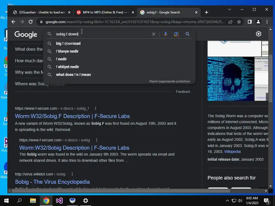This screenshot has width=275, height=206.
Task: Follow the Wikipedia link in knowledge panel
Action: pos(232,152)
